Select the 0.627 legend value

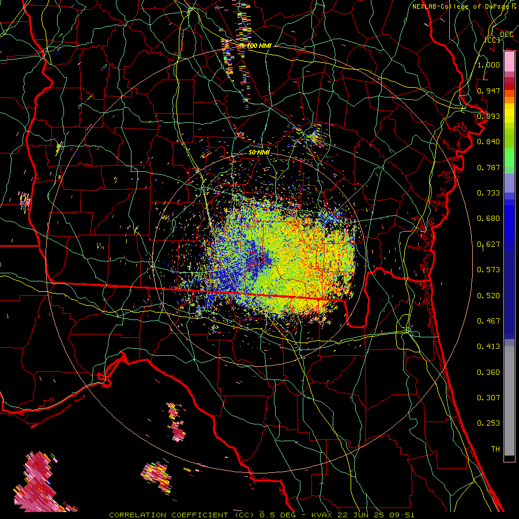(488, 245)
